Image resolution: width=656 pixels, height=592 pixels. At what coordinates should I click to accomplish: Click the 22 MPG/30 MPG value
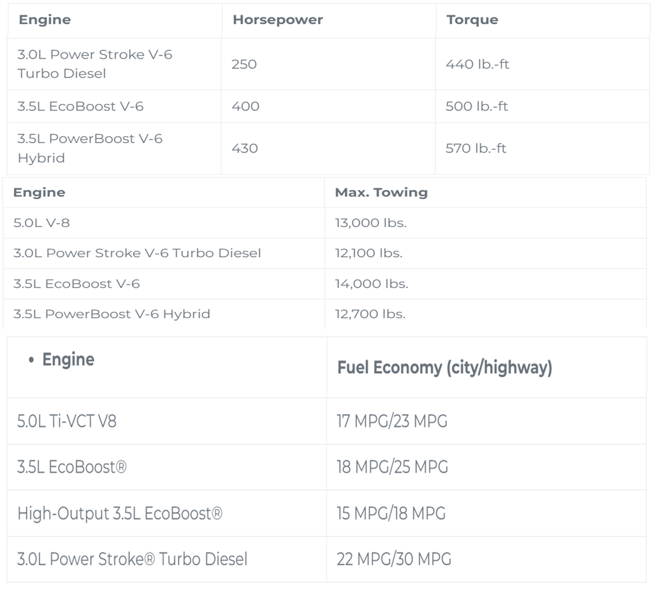[394, 559]
